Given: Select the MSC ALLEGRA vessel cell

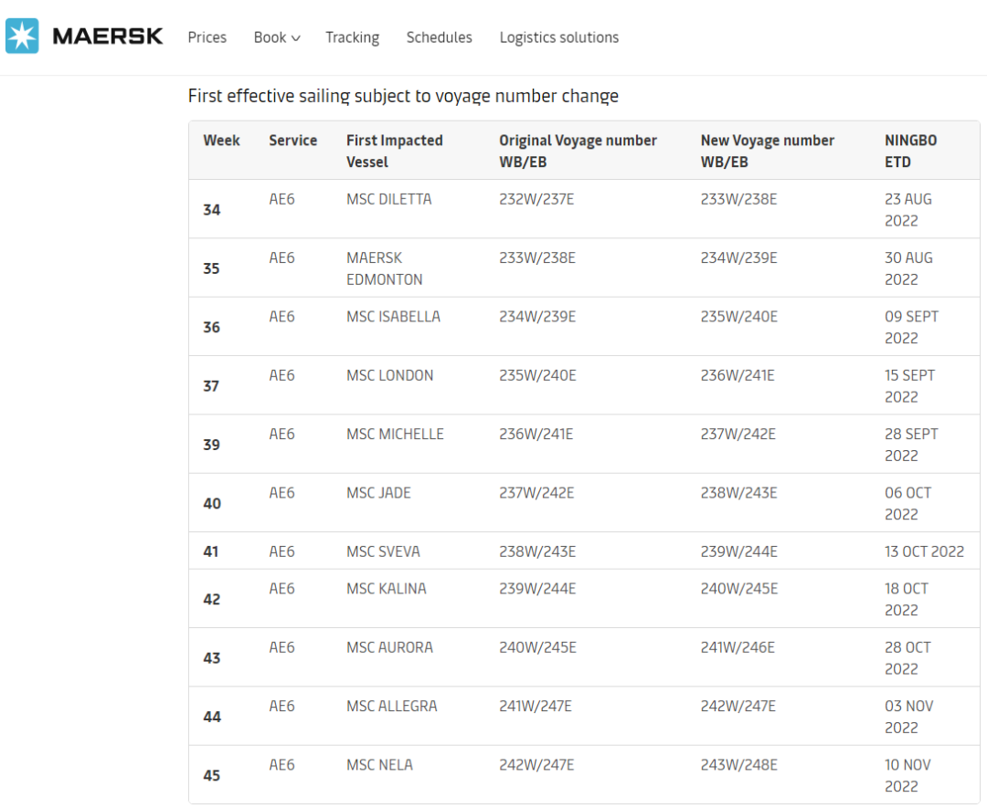Looking at the screenshot, I should [x=391, y=707].
